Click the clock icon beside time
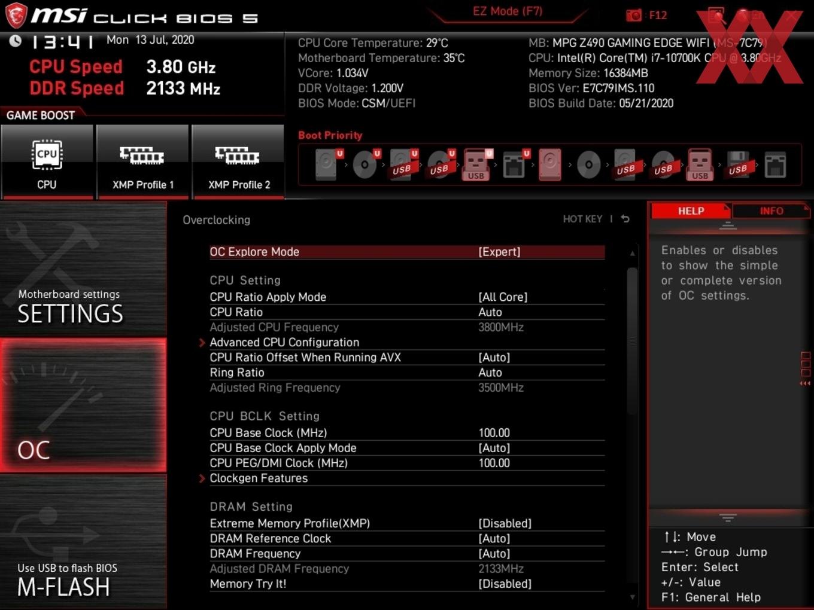Image resolution: width=814 pixels, height=610 pixels. coord(16,40)
